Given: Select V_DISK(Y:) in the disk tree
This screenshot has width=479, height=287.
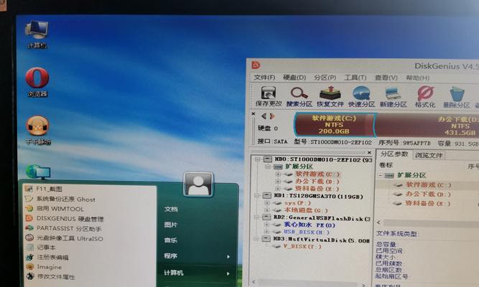Looking at the screenshot, I should click(x=302, y=246).
